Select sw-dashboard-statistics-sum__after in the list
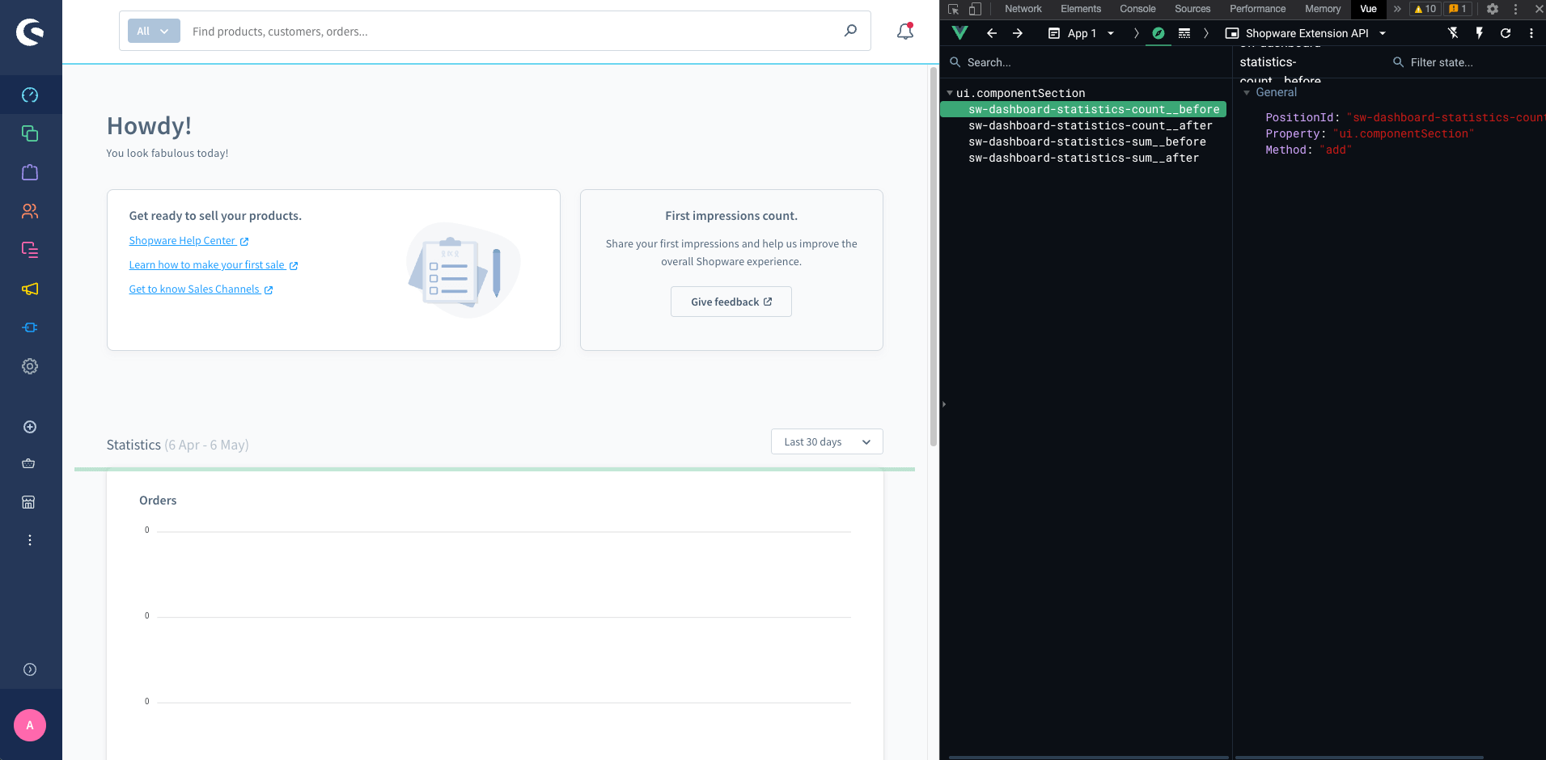The height and width of the screenshot is (760, 1546). 1083,158
